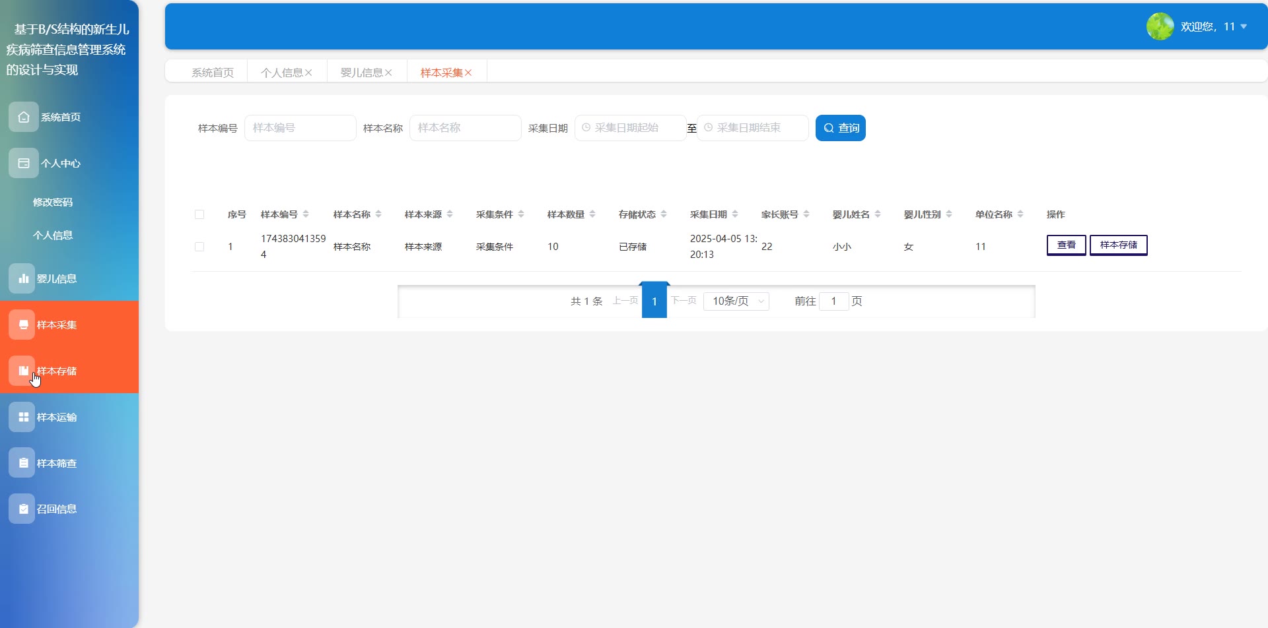
Task: Open the 采集日期起始 date picker
Action: 630,128
